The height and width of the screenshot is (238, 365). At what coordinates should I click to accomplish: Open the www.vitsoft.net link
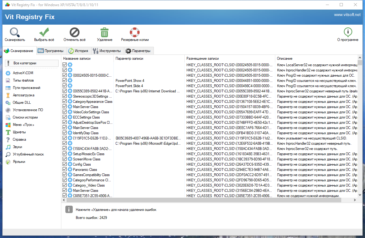click(347, 15)
